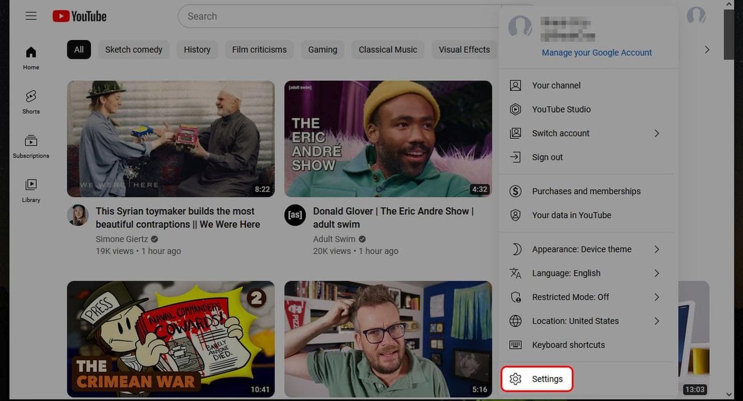The image size is (743, 401).
Task: Sign out of the account
Action: tap(547, 157)
